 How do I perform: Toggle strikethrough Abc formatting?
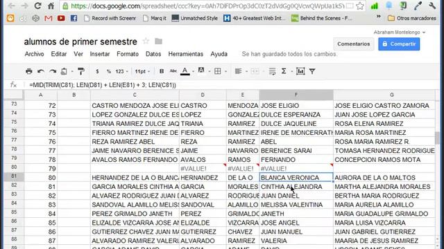pos(173,71)
